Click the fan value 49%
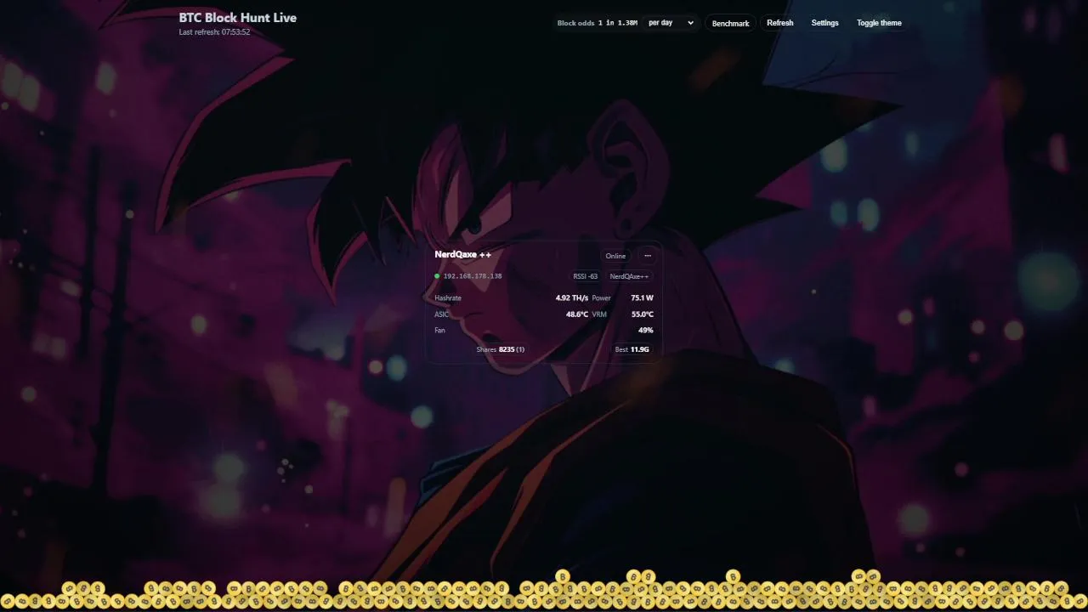1088x612 pixels. click(646, 330)
